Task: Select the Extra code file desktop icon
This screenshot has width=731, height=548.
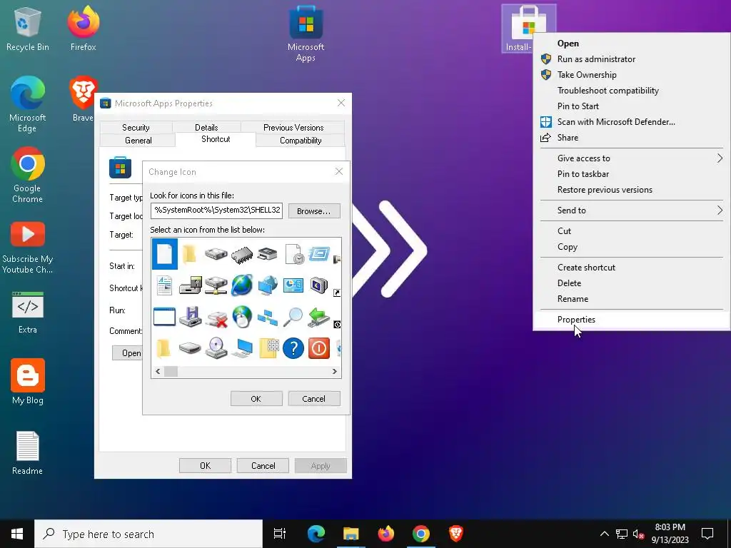Action: (28, 313)
